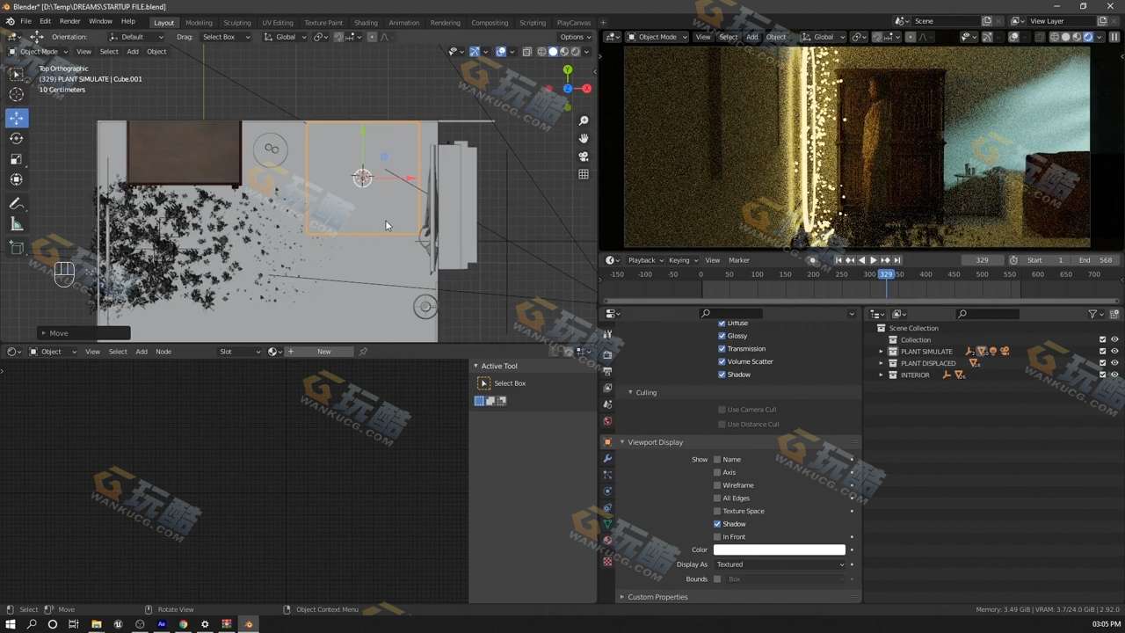Image resolution: width=1125 pixels, height=633 pixels.
Task: Click New Collection icon in outliner
Action: [x=1114, y=314]
